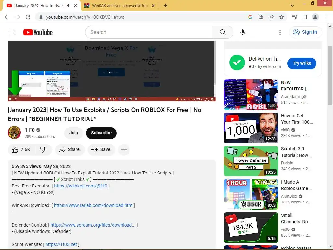Open the 1f03.net script website link

[x=61, y=244]
